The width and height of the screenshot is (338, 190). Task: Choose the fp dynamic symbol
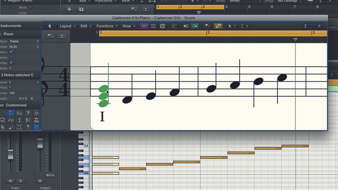pyautogui.click(x=36, y=113)
